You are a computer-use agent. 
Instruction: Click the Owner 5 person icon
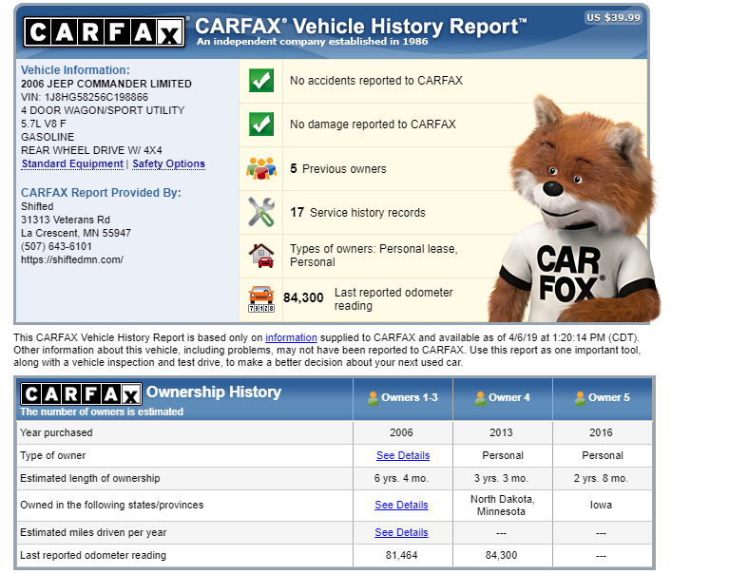581,397
